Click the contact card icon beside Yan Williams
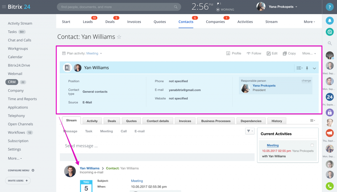337x192 pixels. coord(67,68)
